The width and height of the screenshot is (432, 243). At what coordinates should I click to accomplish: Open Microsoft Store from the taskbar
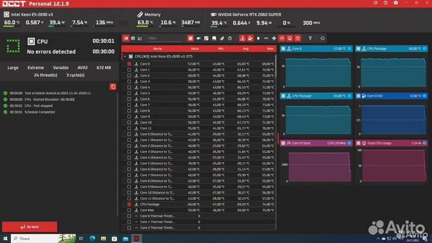point(115,238)
